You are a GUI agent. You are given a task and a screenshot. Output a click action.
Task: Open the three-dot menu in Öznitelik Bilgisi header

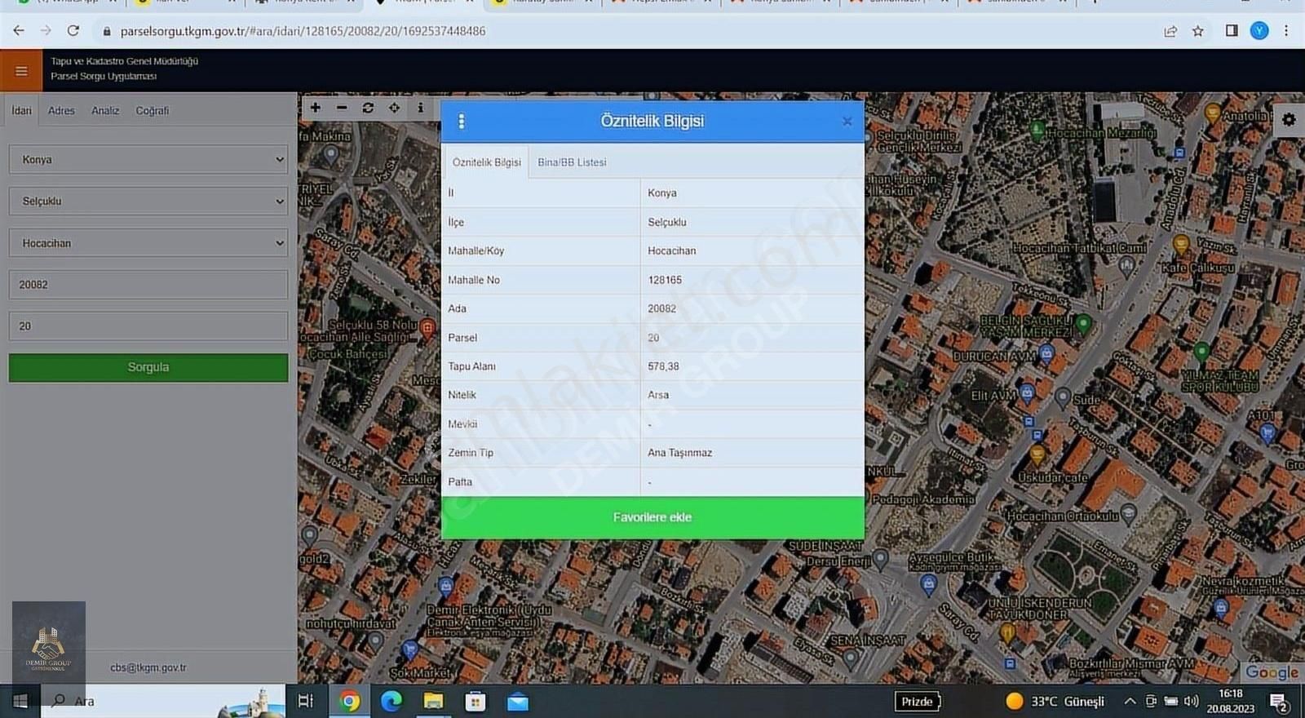(462, 122)
